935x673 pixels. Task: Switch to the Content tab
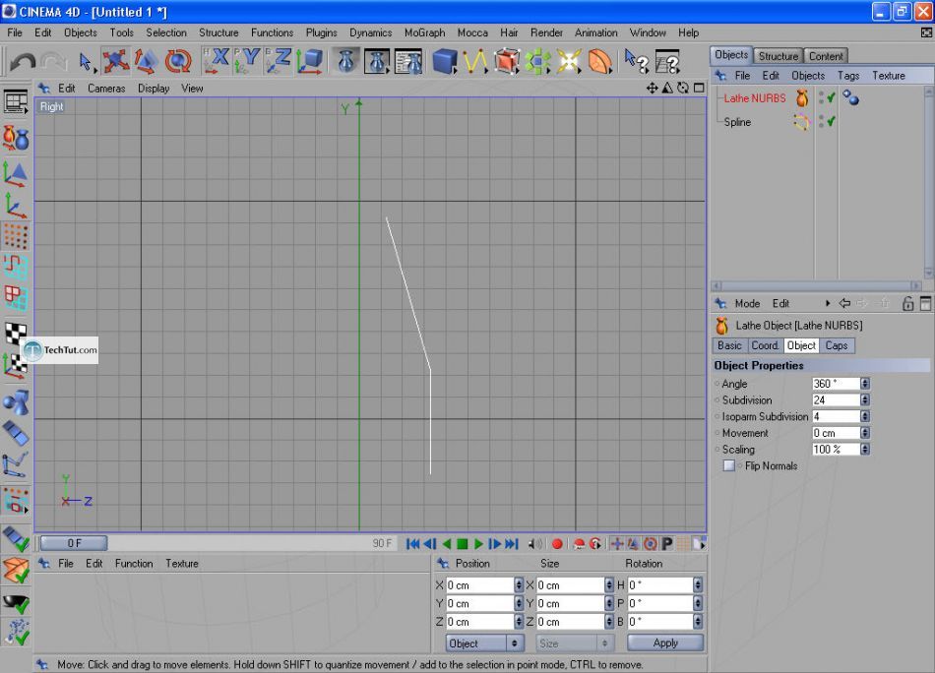click(x=826, y=56)
